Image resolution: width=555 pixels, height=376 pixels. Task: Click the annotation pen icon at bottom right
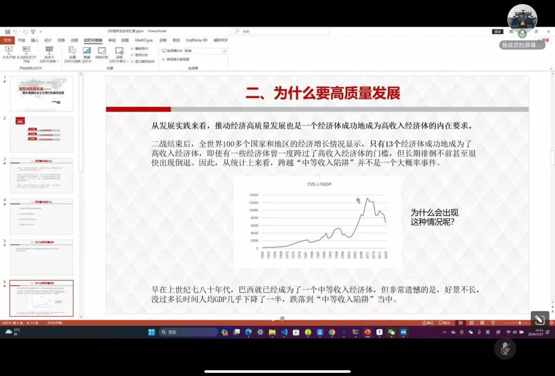pyautogui.click(x=540, y=320)
